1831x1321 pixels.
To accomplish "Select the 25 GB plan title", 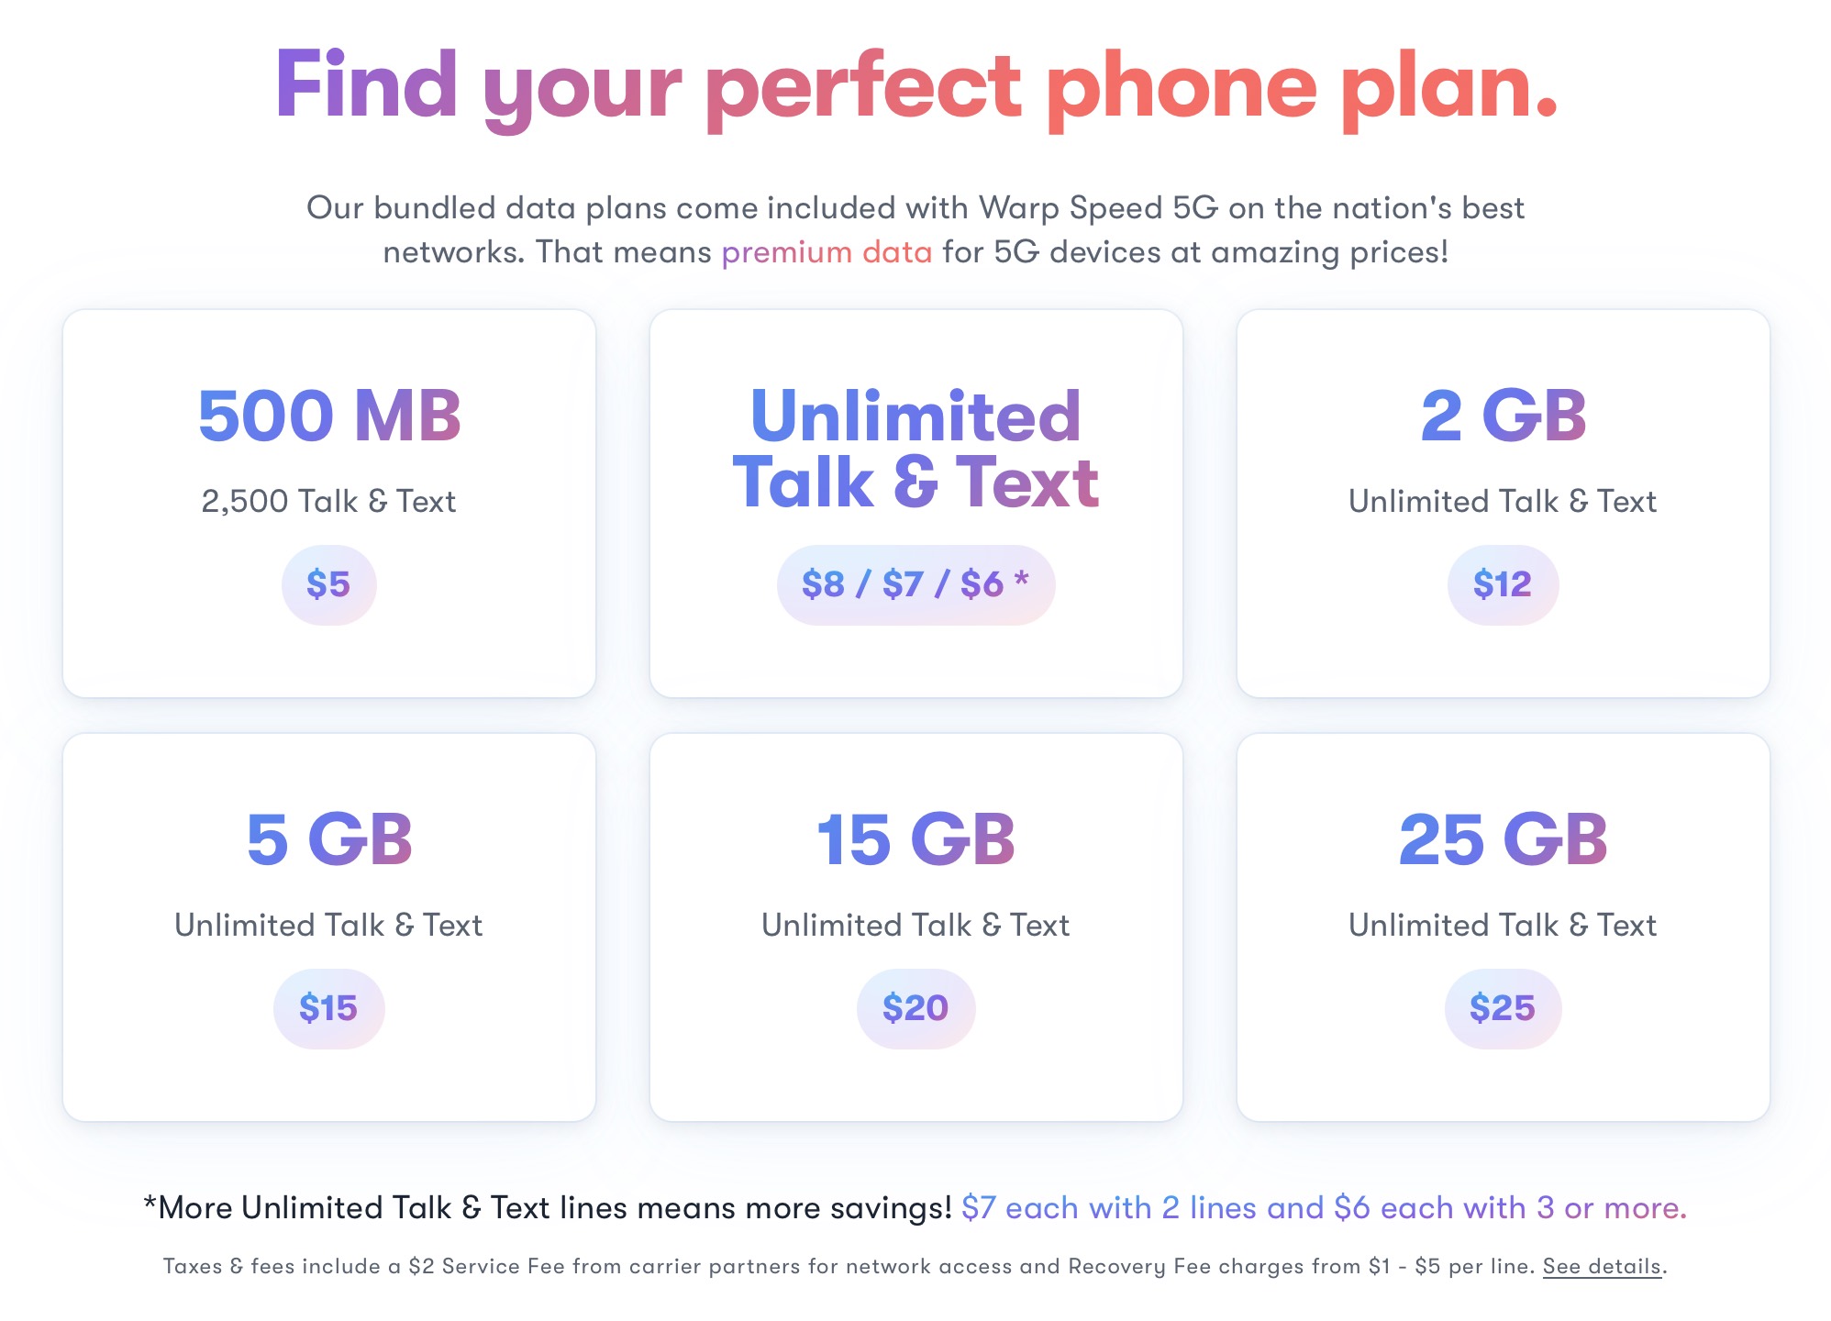I will click(x=1504, y=839).
